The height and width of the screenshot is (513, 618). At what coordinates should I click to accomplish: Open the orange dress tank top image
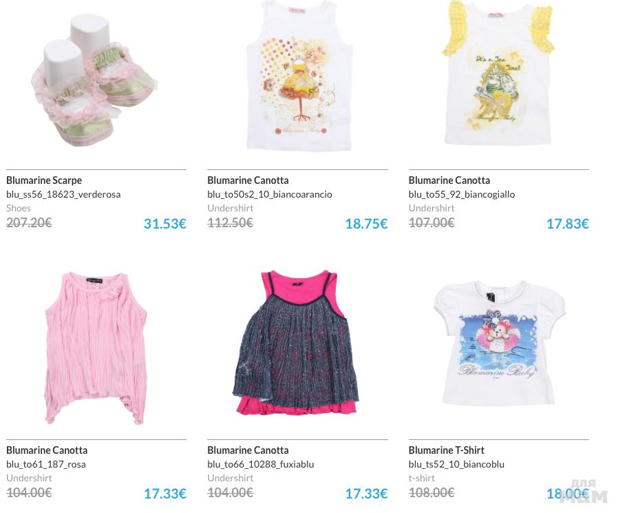299,75
